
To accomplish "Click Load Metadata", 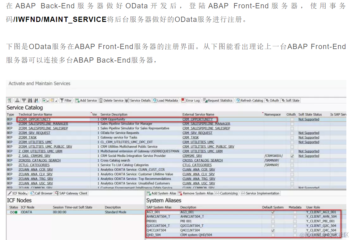I will 165,101.
